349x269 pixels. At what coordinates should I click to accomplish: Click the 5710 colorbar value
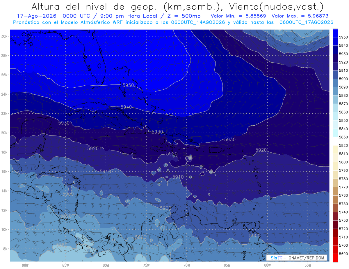pos(343,237)
